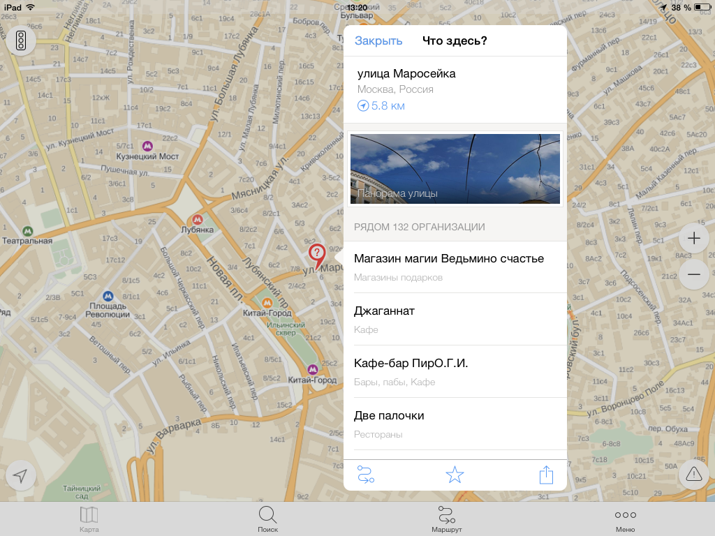Share the location via the share icon

coord(546,475)
